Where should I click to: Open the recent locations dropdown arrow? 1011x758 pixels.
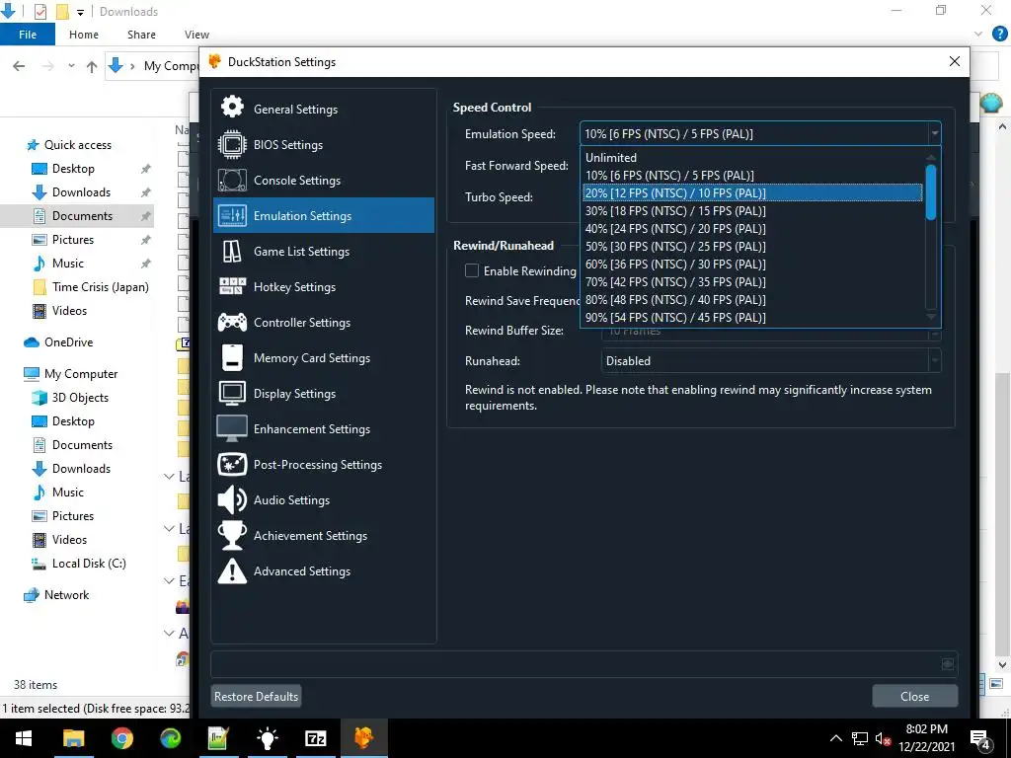71,66
